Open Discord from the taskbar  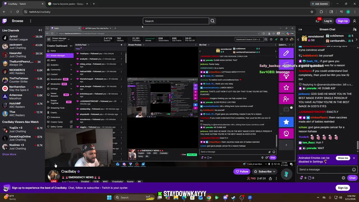point(225,198)
